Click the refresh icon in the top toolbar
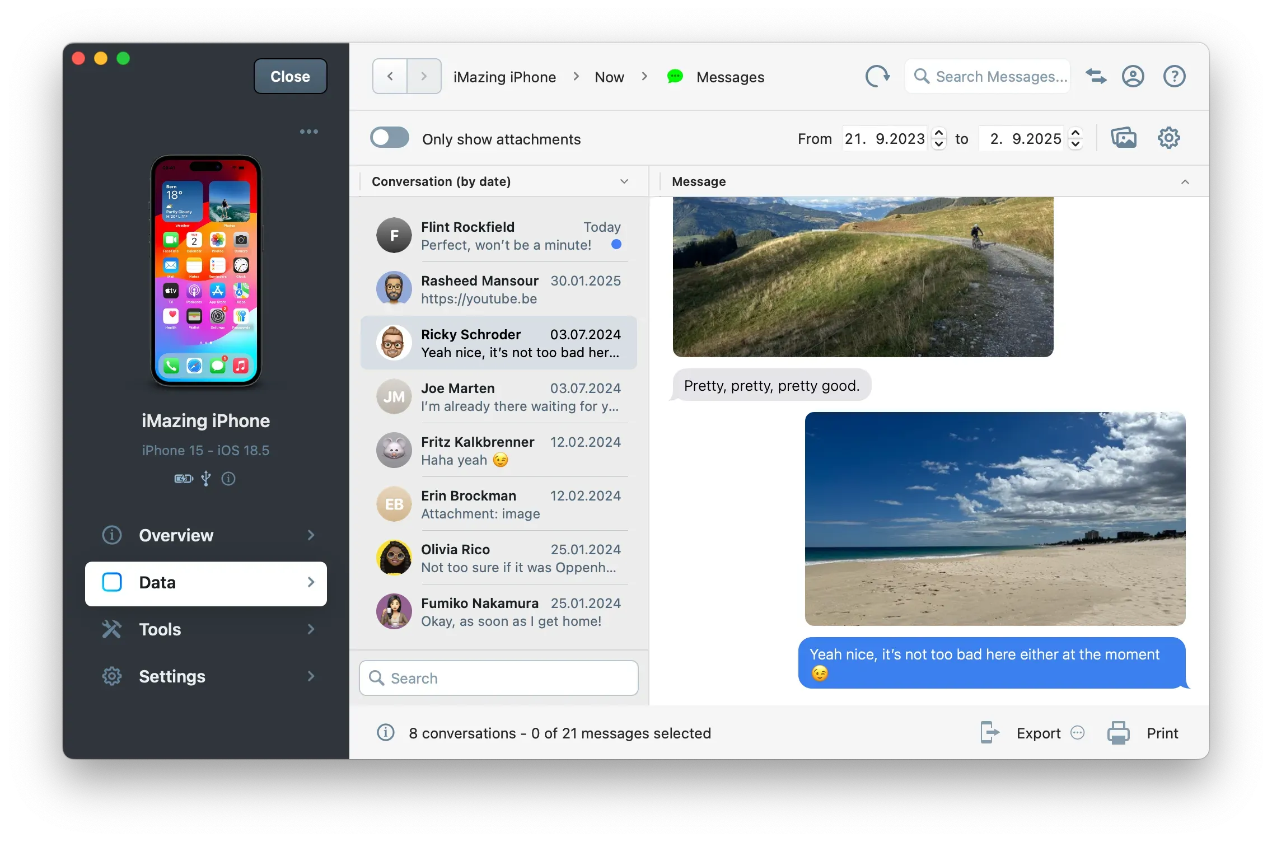 (x=877, y=77)
